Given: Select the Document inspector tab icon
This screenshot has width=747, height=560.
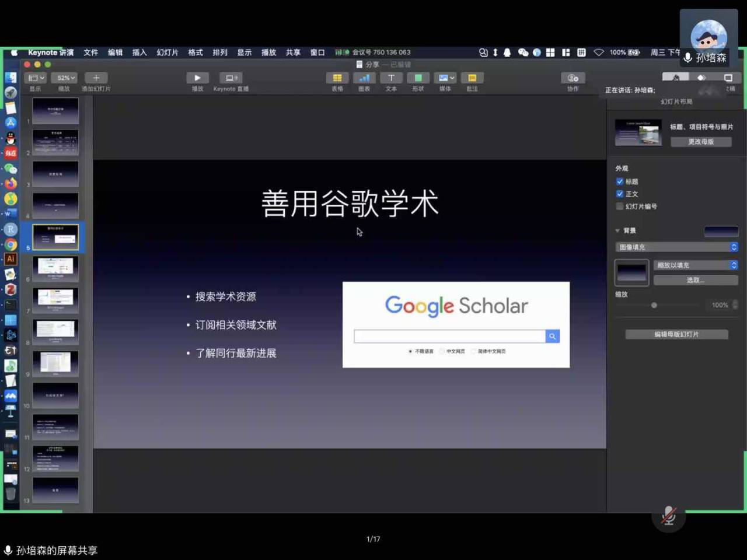Looking at the screenshot, I should (x=728, y=78).
